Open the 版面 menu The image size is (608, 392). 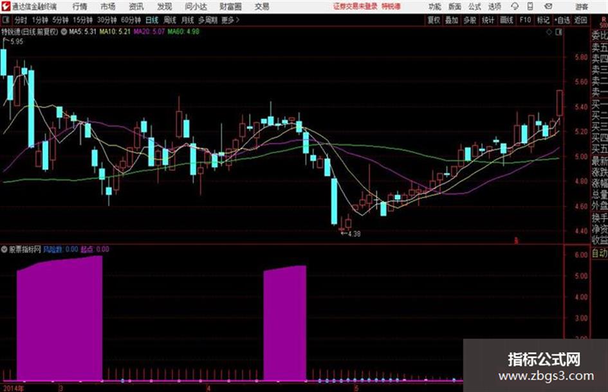(454, 6)
